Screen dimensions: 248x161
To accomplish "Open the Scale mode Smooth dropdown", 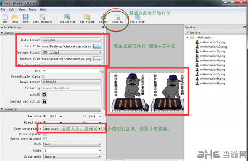I will (72, 156).
